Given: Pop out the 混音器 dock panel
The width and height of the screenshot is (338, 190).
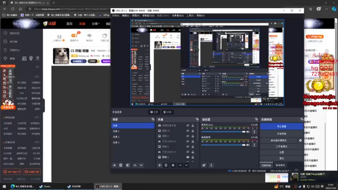Looking at the screenshot, I should click(x=256, y=119).
